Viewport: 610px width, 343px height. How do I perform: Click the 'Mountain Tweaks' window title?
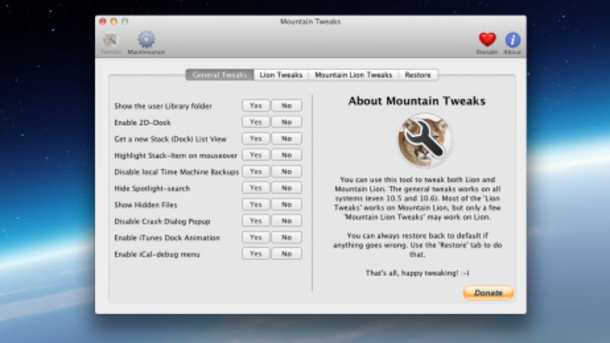coord(310,22)
